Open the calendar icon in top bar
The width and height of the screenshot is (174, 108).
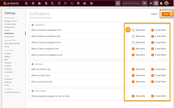pos(59,3)
